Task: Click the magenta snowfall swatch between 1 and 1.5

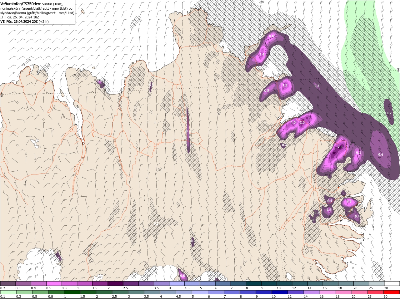Action: point(85,283)
